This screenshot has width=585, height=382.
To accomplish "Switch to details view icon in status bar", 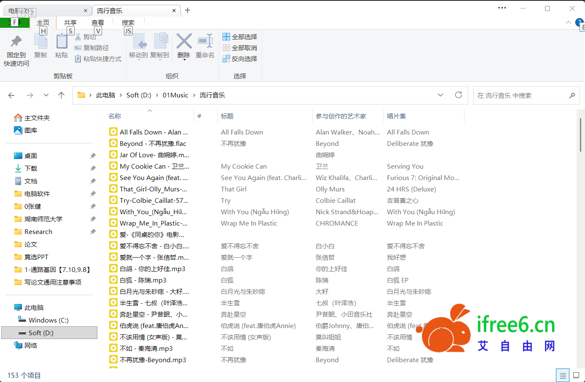I will point(563,375).
